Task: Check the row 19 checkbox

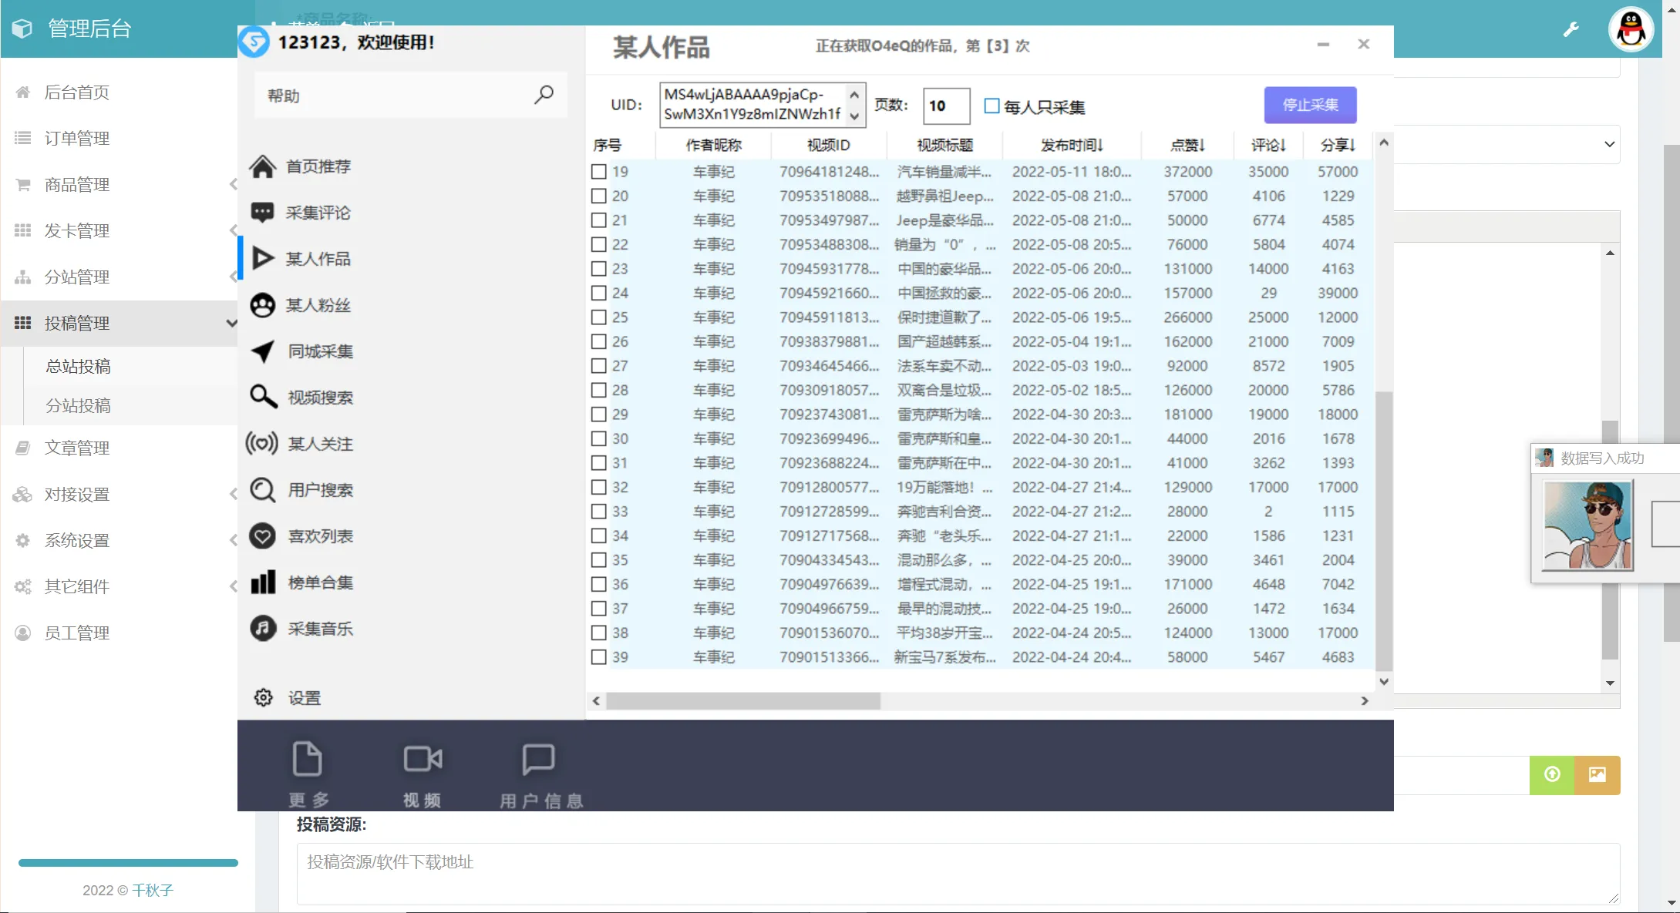Action: [599, 172]
